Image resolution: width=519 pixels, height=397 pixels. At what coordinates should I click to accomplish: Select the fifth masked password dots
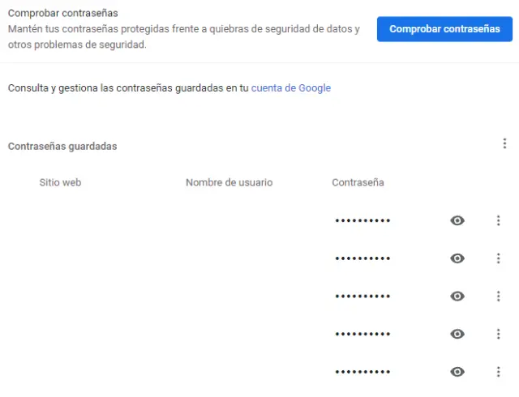coord(362,372)
